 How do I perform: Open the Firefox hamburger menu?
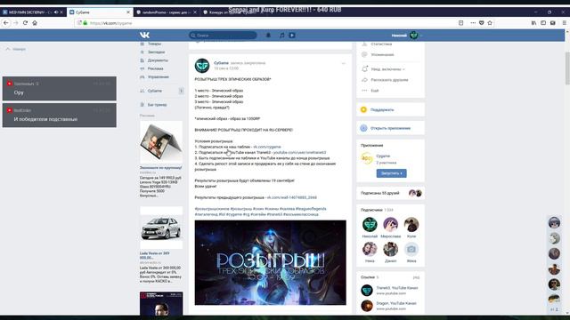click(x=564, y=23)
